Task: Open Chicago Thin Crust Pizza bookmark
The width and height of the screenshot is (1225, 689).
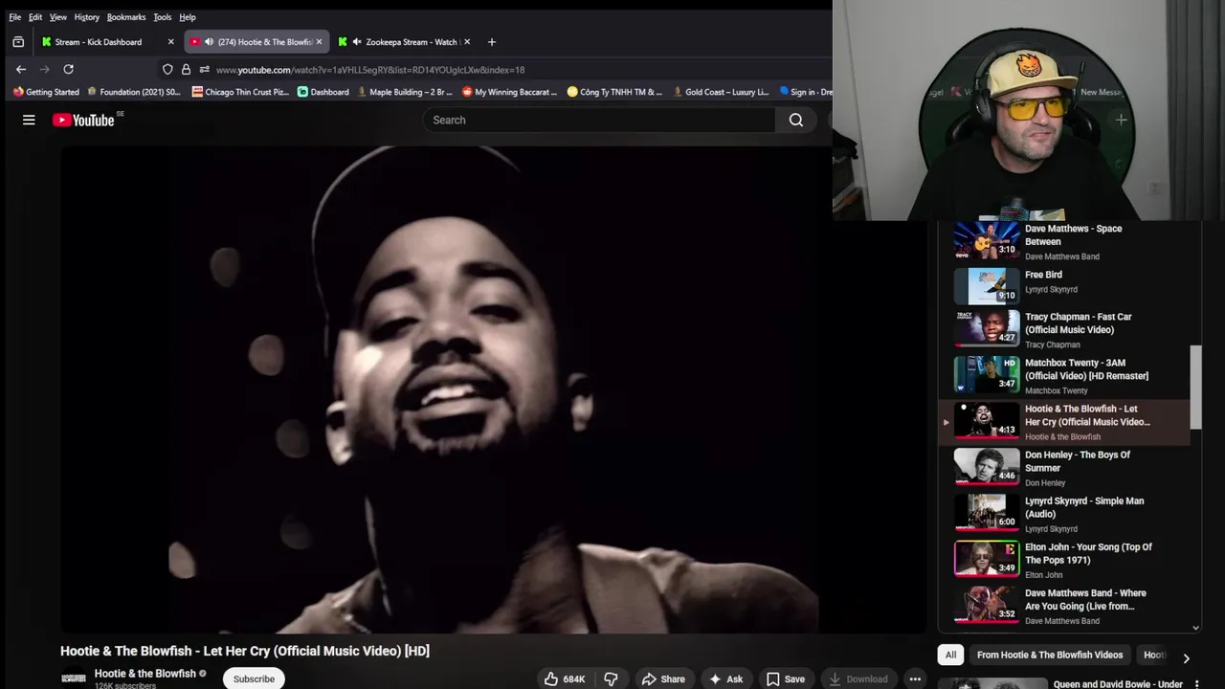Action: (x=240, y=92)
